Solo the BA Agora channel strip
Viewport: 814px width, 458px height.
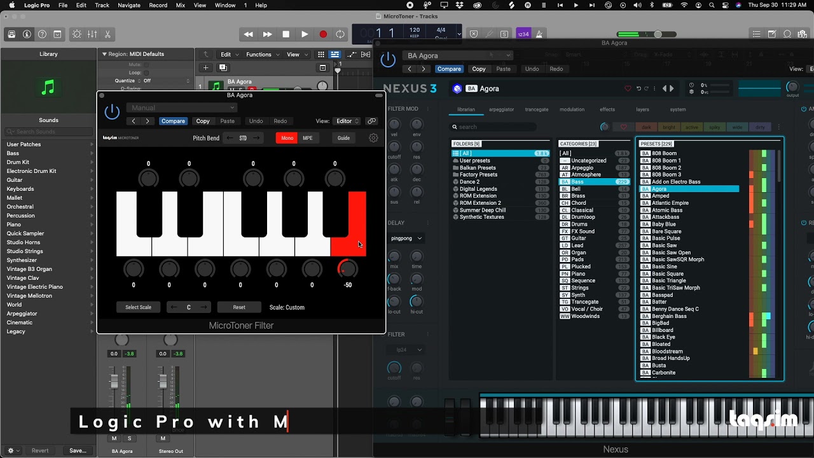129,438
